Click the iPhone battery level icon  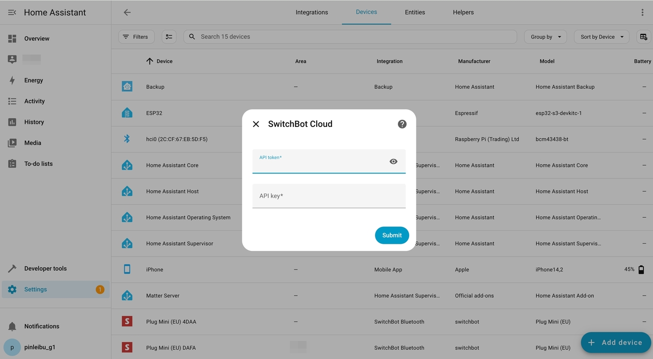tap(641, 269)
